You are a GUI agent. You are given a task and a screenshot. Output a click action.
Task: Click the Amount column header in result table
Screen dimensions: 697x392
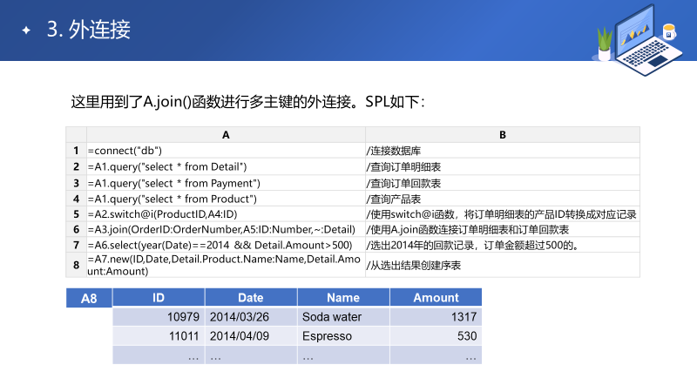click(436, 297)
